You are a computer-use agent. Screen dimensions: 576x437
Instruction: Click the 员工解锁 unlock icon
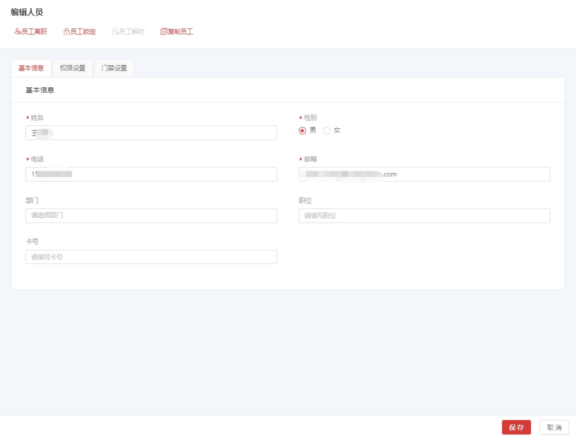point(115,31)
